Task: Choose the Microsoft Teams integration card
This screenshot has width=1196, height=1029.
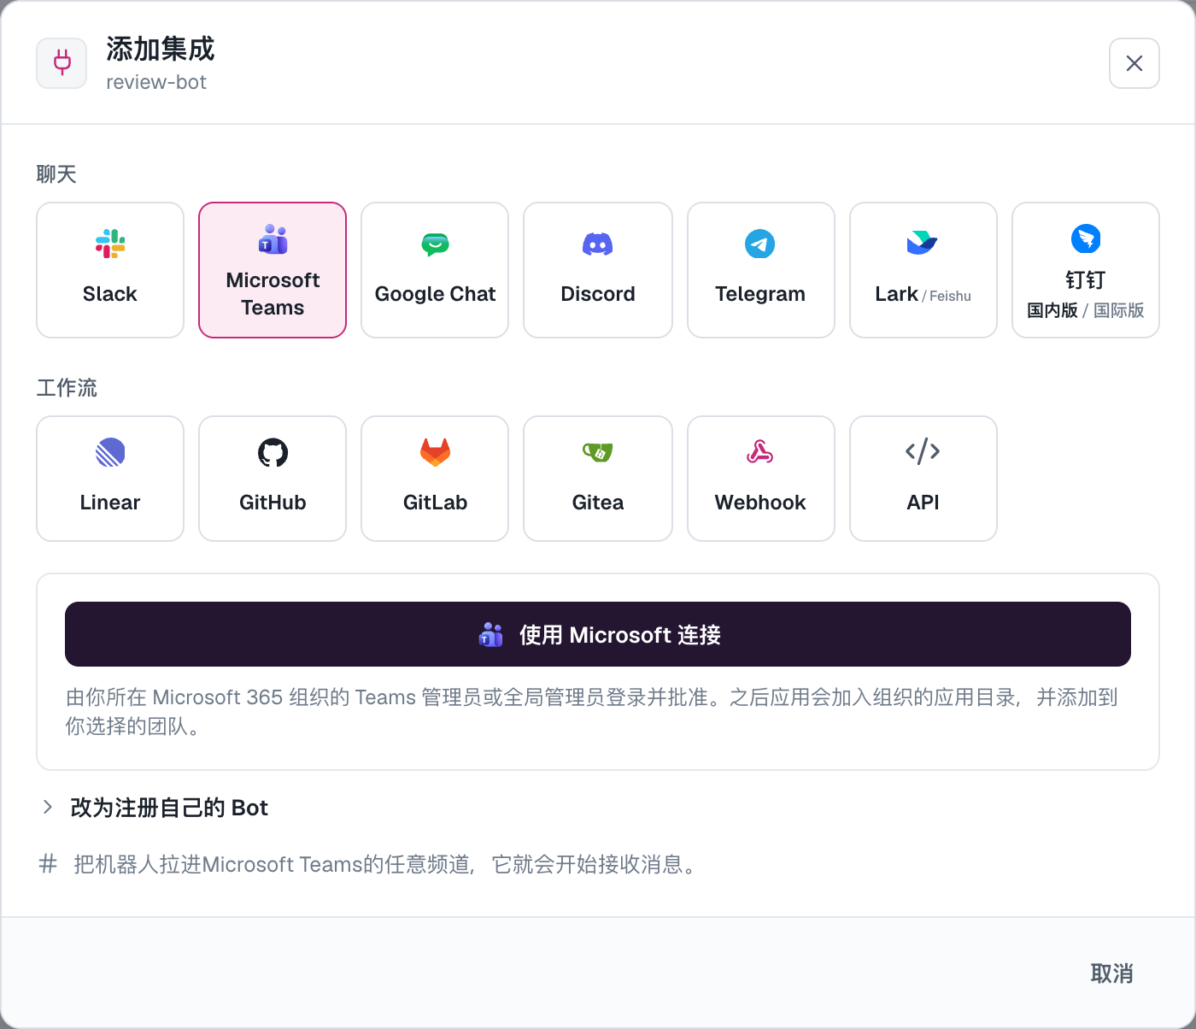Action: point(273,270)
